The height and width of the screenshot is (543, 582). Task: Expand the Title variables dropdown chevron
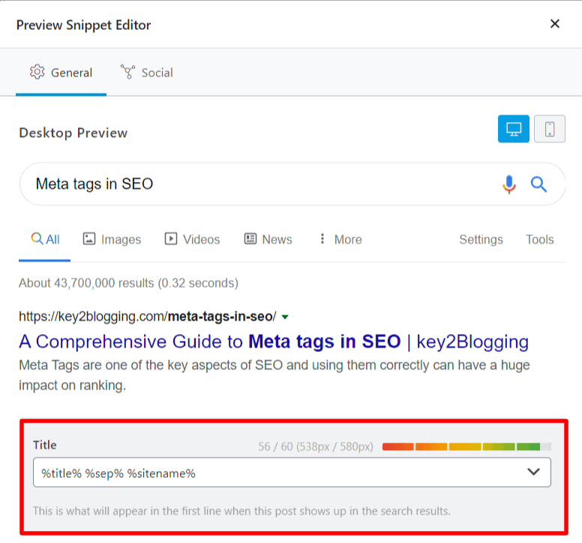533,472
